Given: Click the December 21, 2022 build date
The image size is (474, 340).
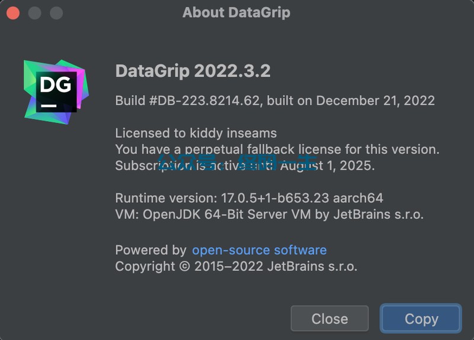Looking at the screenshot, I should click(x=375, y=101).
